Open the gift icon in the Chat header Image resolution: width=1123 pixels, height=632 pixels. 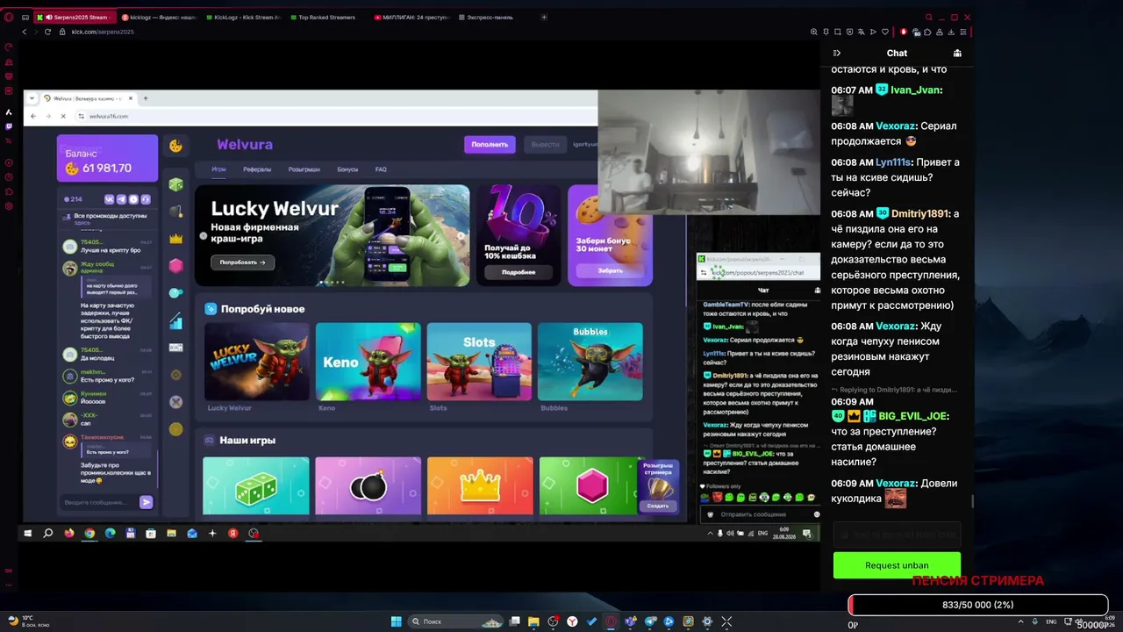[x=957, y=54]
